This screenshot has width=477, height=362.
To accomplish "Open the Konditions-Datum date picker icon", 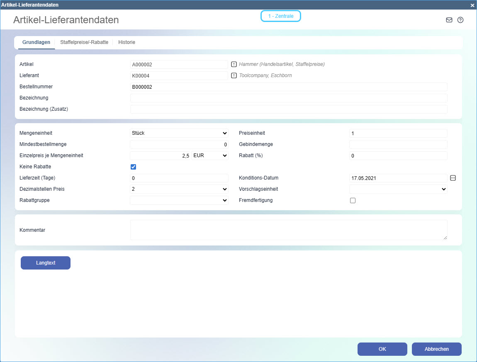I will 453,178.
